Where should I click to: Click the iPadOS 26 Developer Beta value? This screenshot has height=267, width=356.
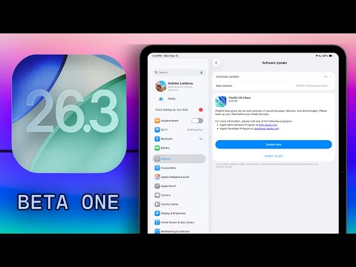[311, 86]
